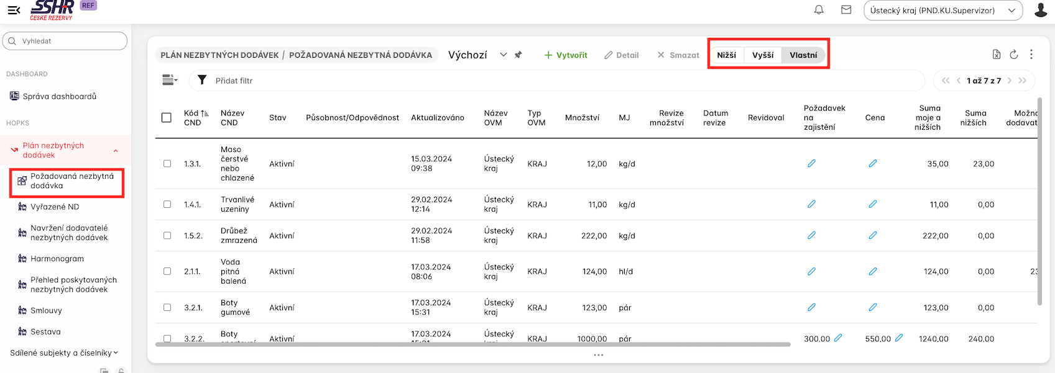Toggle the hamburger sidebar menu
The image size is (1055, 373).
click(x=14, y=10)
